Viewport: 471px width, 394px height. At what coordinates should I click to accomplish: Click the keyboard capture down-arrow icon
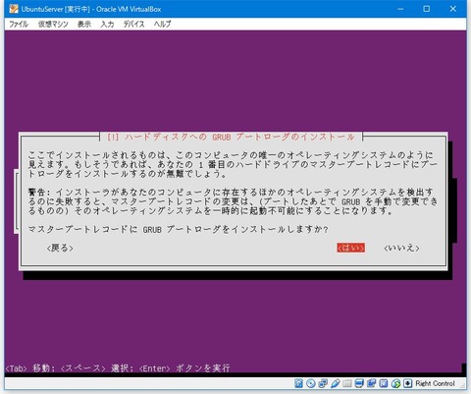coord(407,383)
